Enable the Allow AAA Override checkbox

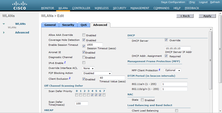pos(84,35)
